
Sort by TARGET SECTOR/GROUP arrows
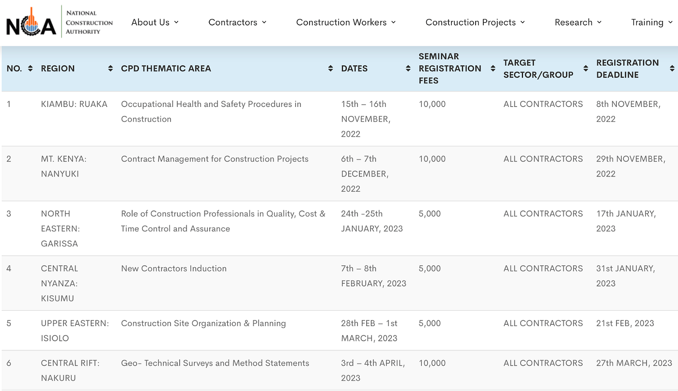[x=586, y=69]
